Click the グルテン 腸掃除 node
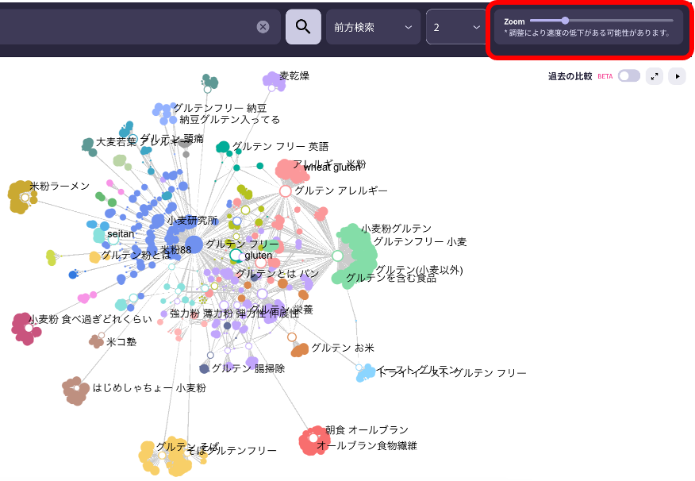The image size is (695, 481). [x=205, y=369]
